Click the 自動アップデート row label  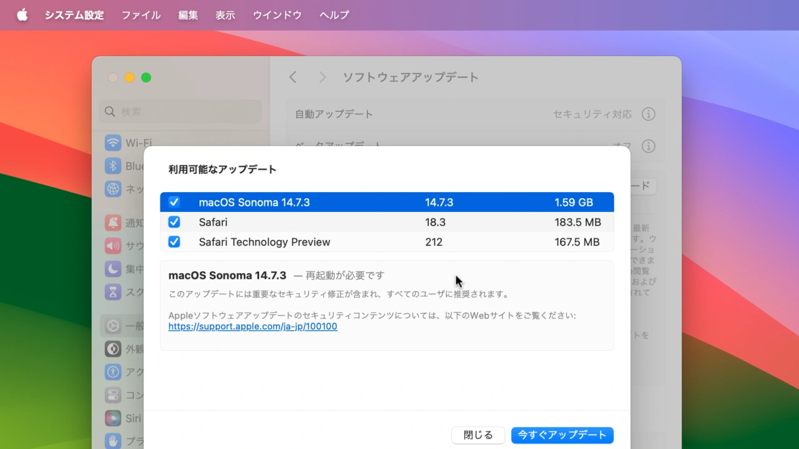pyautogui.click(x=334, y=114)
